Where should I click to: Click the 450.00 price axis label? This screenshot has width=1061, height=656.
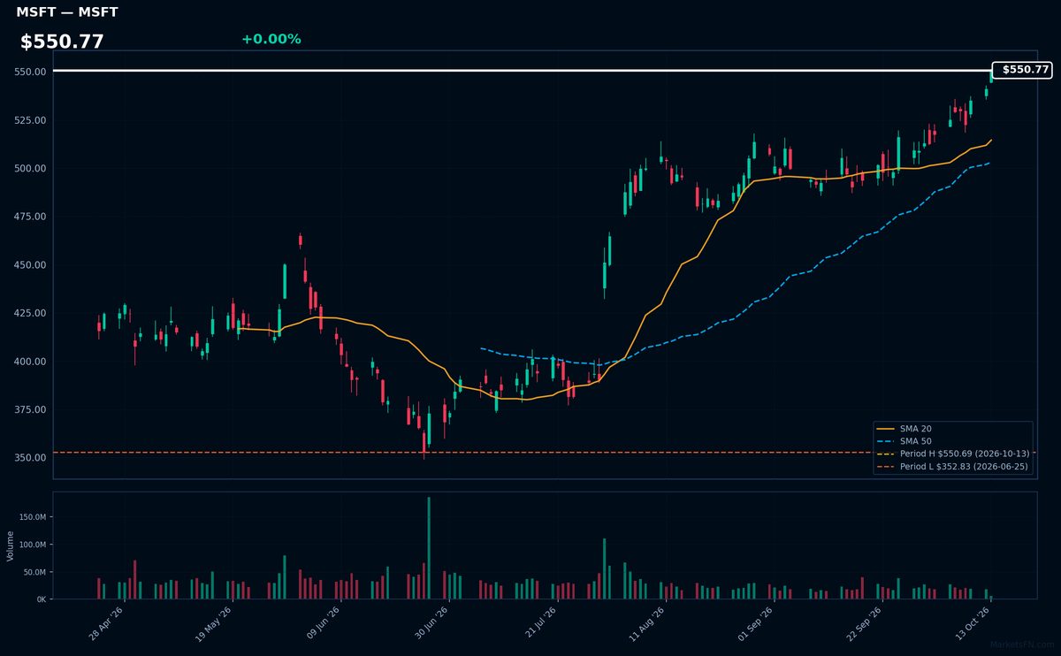click(x=31, y=265)
